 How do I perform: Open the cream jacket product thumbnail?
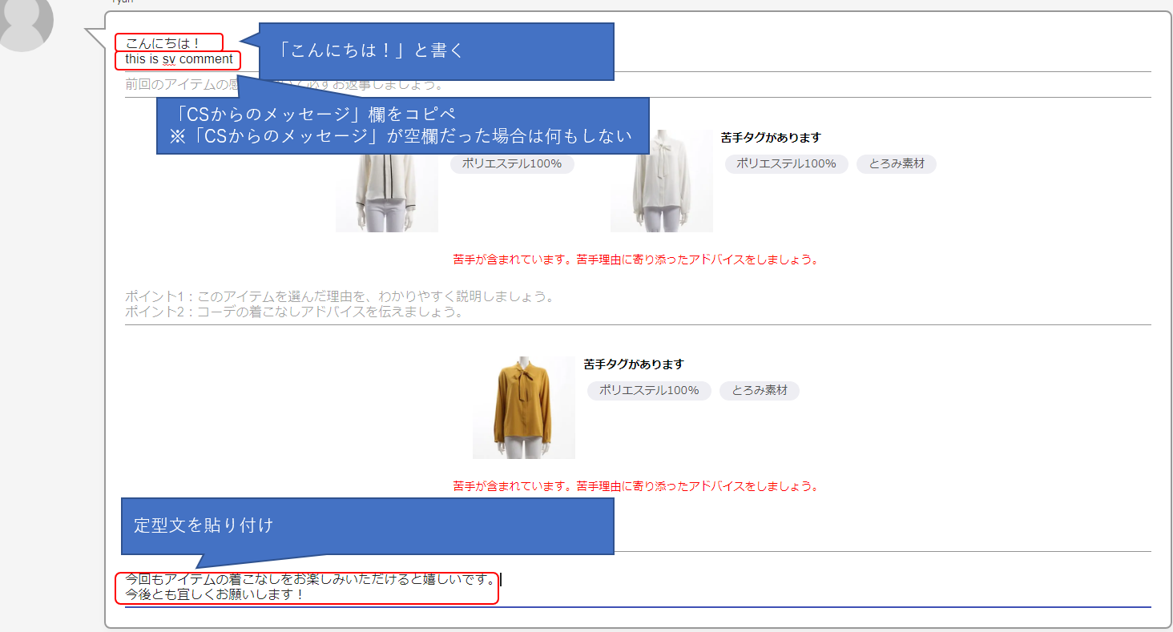[386, 192]
